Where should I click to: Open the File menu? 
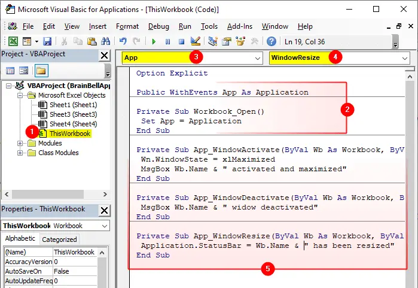coord(28,26)
